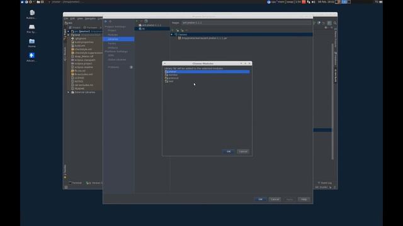Click the vertical scrollbar in IDE editor

tap(332, 101)
